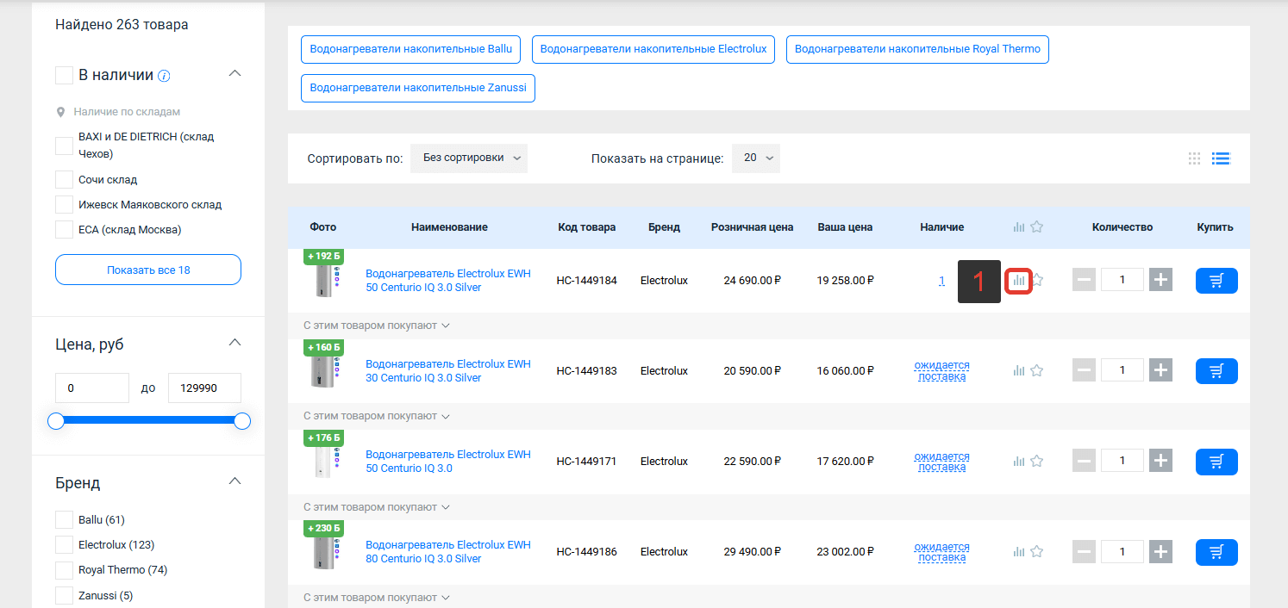The image size is (1288, 608).
Task: Enable the В наличии checkbox
Action: [x=64, y=76]
